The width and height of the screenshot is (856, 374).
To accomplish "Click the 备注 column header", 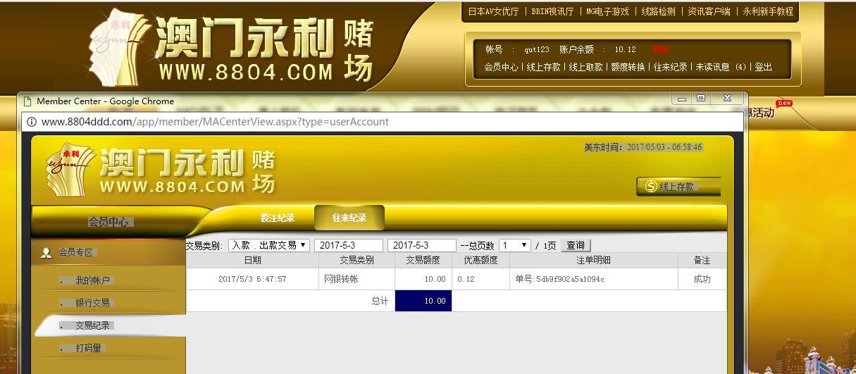I will click(702, 260).
